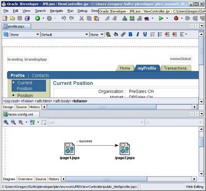Image resolution: width=206 pixels, height=191 pixels.
Task: Click the Cut scissors icon
Action: point(81,18)
